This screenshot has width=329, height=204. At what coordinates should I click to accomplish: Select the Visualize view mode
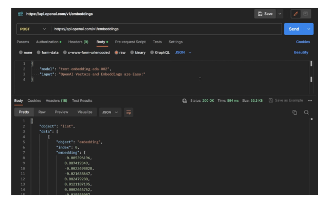click(x=85, y=112)
